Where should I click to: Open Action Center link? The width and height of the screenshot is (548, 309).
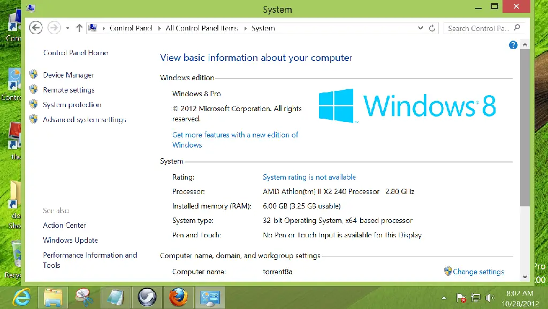point(64,225)
